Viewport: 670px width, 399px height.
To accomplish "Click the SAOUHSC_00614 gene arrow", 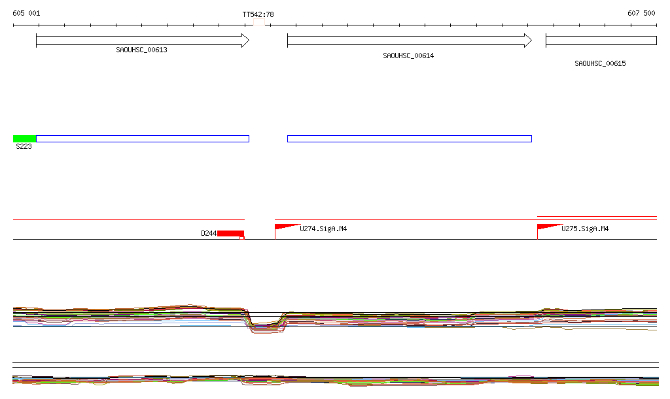I will [x=409, y=40].
